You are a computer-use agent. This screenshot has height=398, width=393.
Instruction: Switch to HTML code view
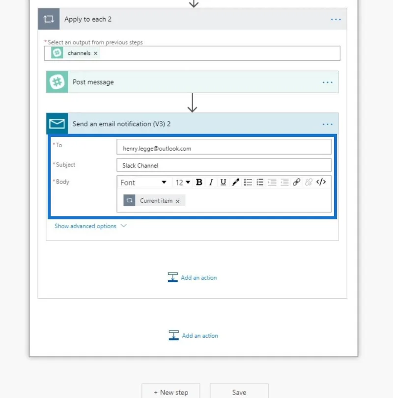click(x=321, y=182)
